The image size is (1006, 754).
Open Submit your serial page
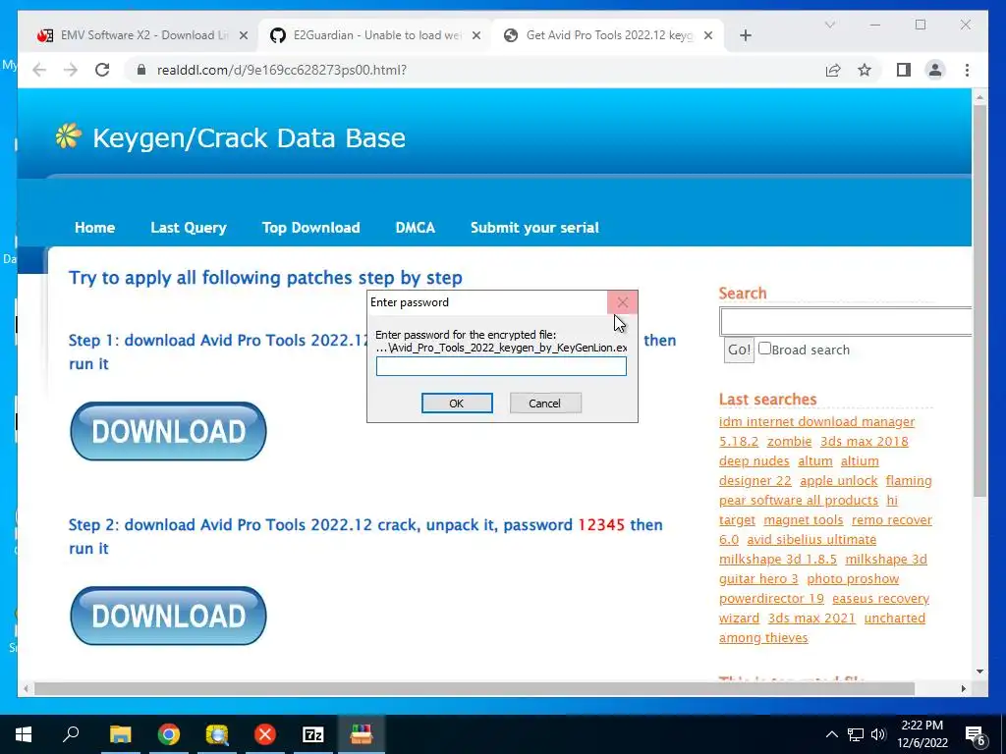(534, 228)
